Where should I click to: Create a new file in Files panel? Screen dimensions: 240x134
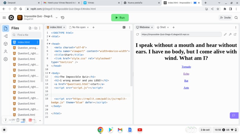[x=30, y=28]
